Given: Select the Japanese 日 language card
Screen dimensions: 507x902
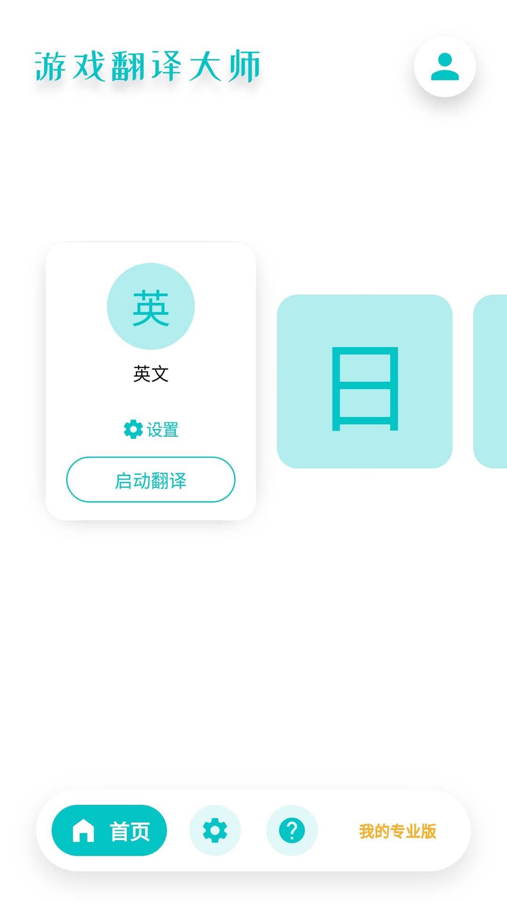Looking at the screenshot, I should click(365, 381).
